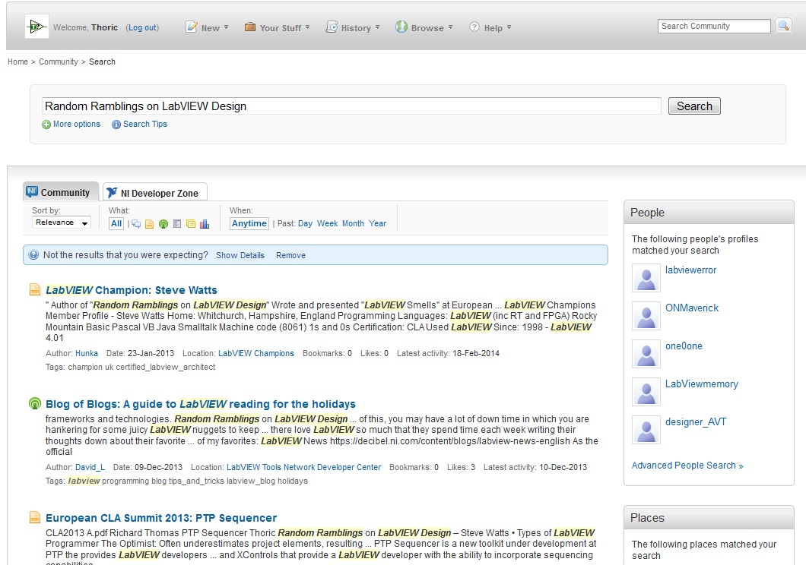This screenshot has height=565, width=806.
Task: Open one0one's avatar picture
Action: (x=646, y=354)
